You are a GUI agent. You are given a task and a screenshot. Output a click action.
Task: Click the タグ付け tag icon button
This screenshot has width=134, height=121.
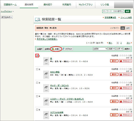point(67,49)
